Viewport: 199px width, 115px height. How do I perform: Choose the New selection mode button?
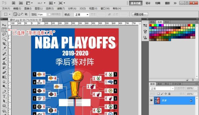tap(15, 14)
